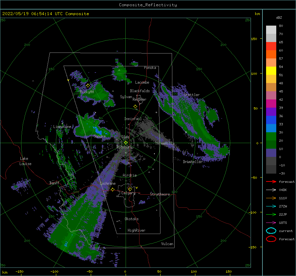The image size is (296, 276).
Task: Click the Composite_Reflectivity title text
Action: coord(148,5)
